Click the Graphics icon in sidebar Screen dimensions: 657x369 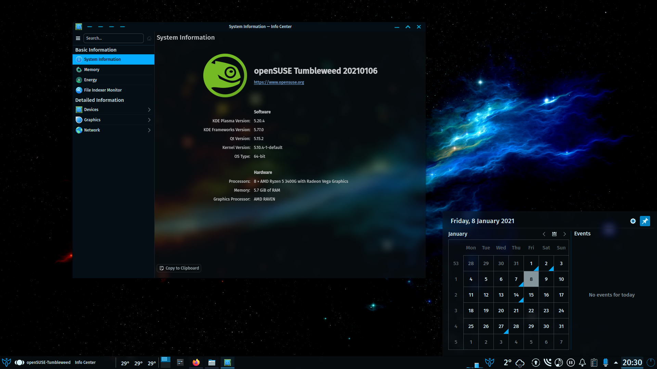click(79, 120)
